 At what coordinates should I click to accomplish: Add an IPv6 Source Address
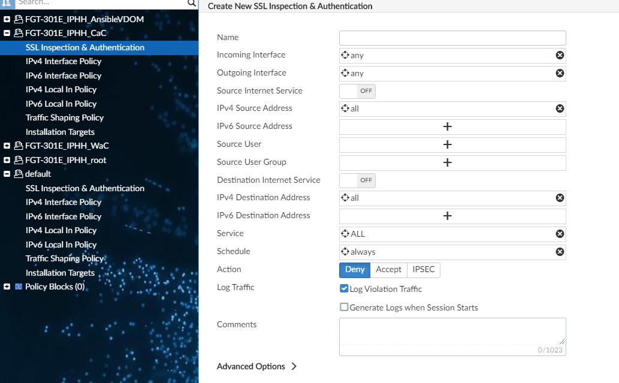447,126
